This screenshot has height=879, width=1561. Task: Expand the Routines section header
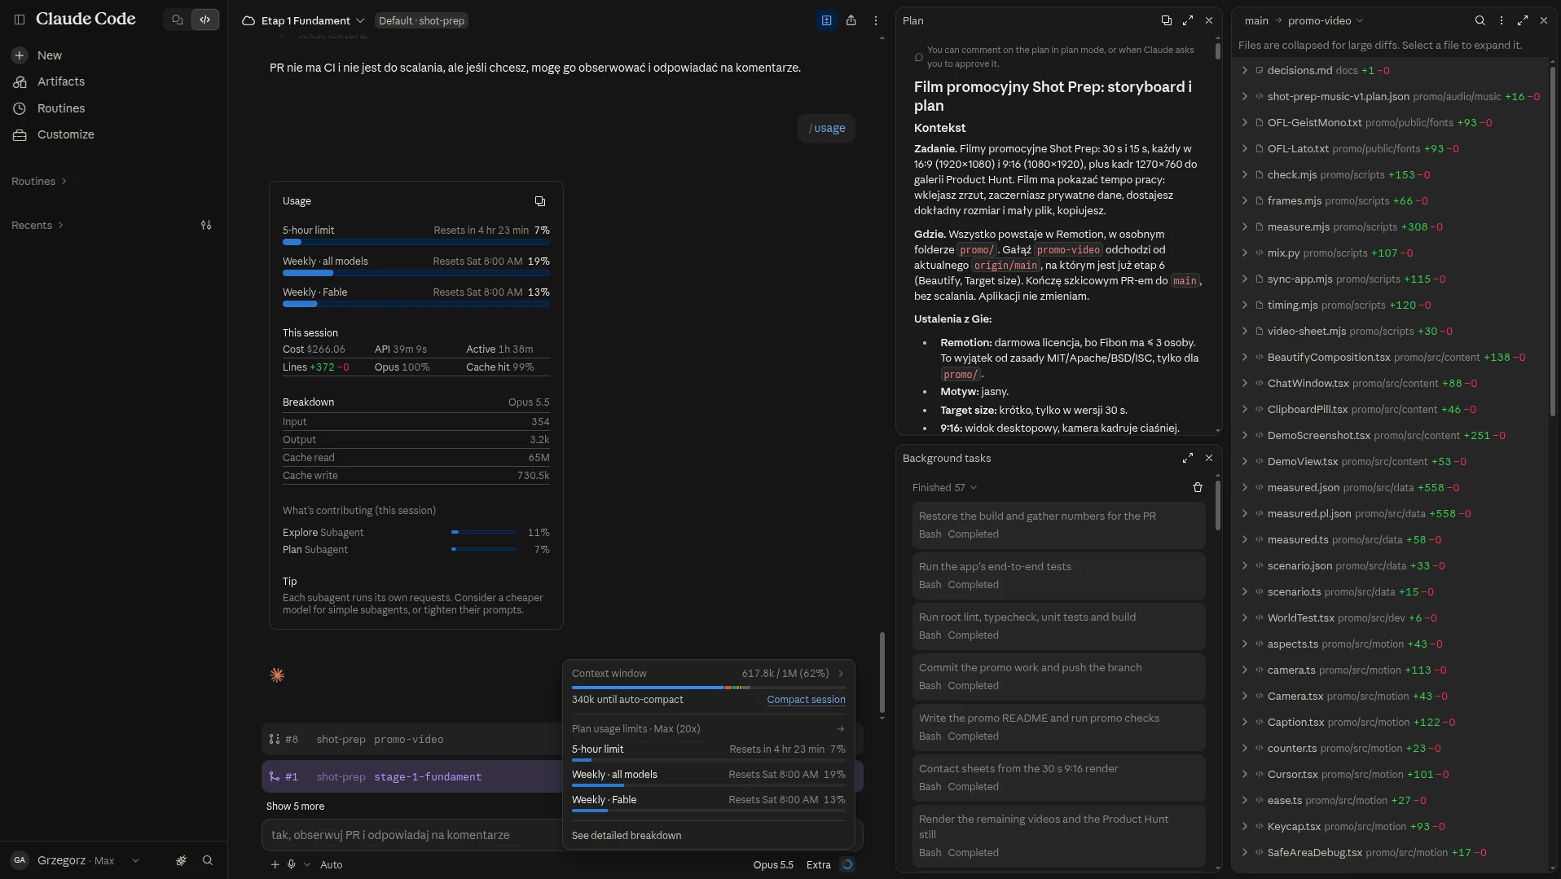coord(39,181)
